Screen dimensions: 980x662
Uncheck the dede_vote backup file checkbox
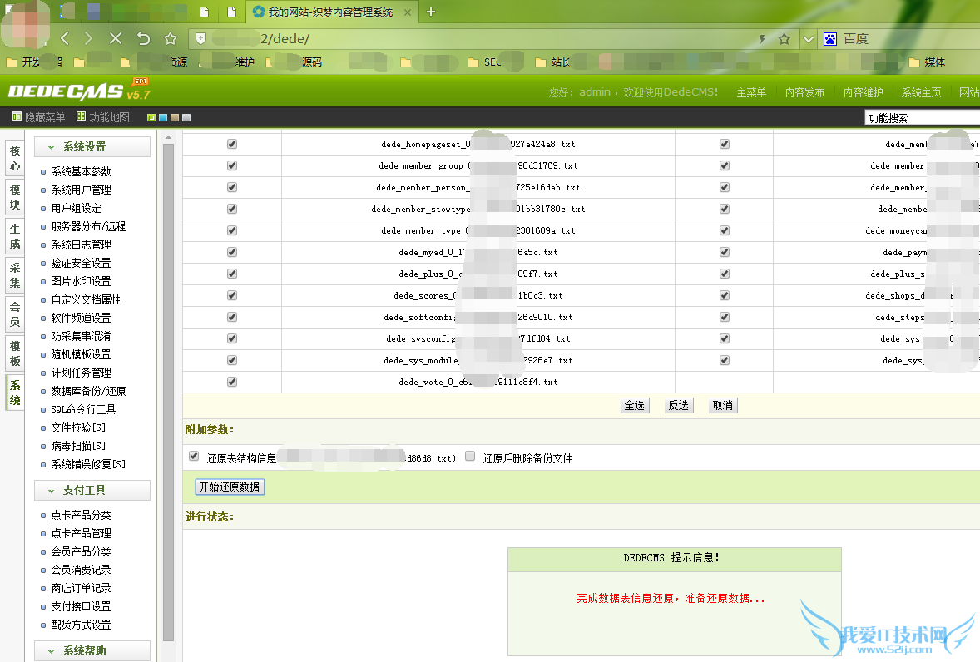click(232, 382)
